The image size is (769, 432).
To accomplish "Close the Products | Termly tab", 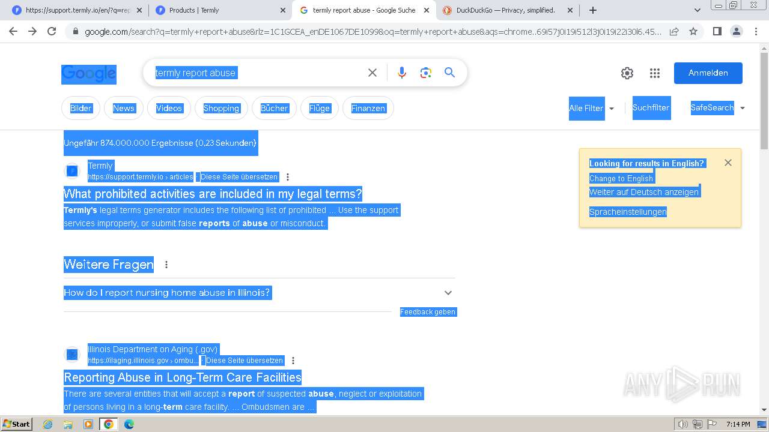I will (283, 10).
